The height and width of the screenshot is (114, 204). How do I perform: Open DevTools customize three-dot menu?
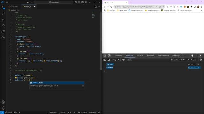[197, 56]
